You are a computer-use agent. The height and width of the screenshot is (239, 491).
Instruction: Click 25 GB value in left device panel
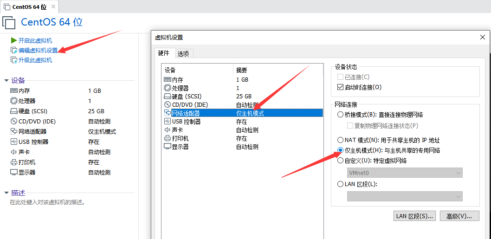(96, 111)
